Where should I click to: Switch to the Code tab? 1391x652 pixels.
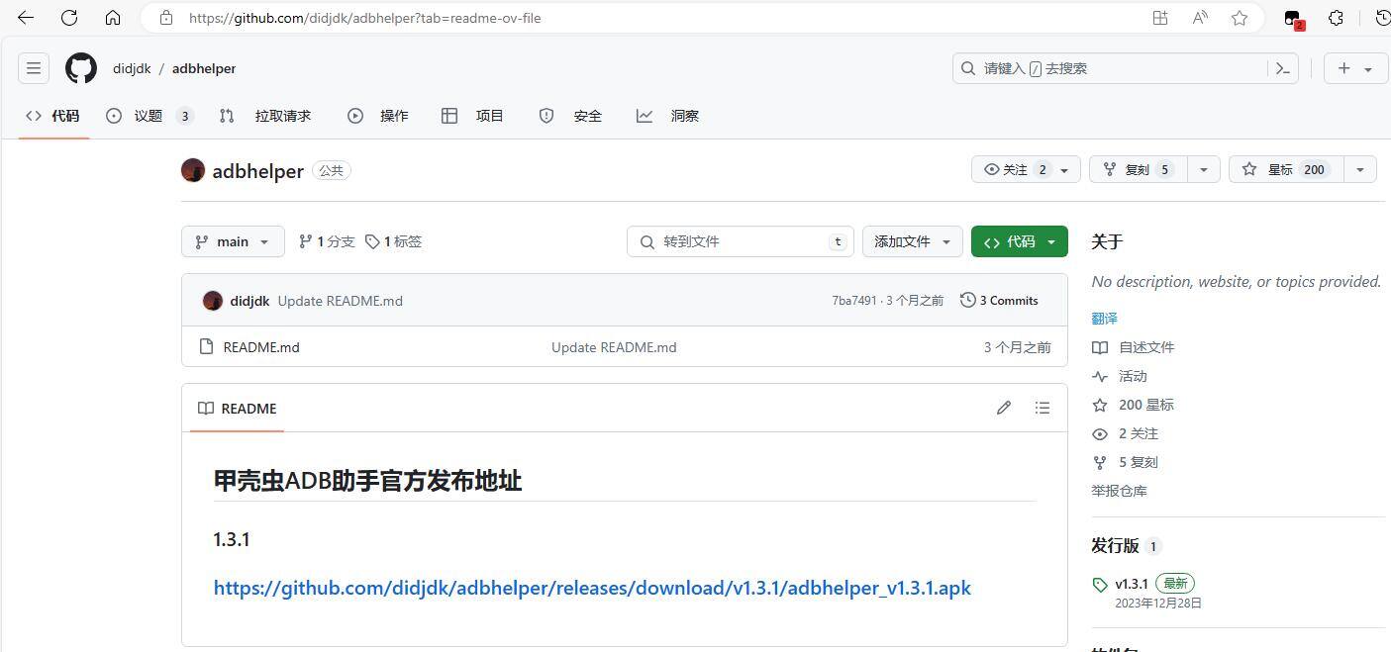(x=53, y=116)
